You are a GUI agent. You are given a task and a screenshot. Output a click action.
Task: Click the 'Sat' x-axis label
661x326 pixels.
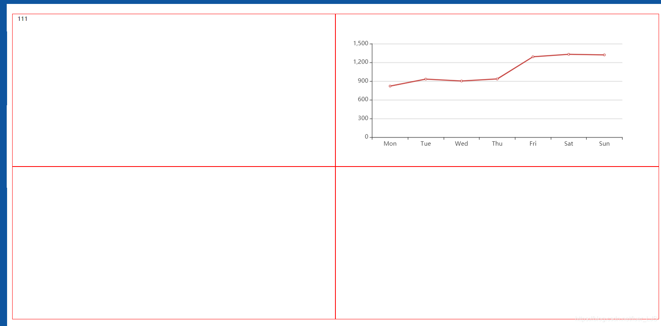[x=569, y=144]
